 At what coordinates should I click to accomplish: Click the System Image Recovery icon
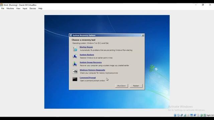75,64
